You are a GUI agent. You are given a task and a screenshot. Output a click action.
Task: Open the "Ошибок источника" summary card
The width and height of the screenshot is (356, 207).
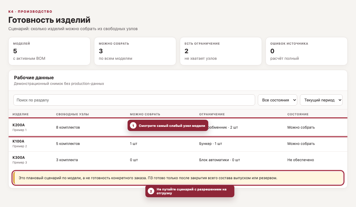pos(306,51)
